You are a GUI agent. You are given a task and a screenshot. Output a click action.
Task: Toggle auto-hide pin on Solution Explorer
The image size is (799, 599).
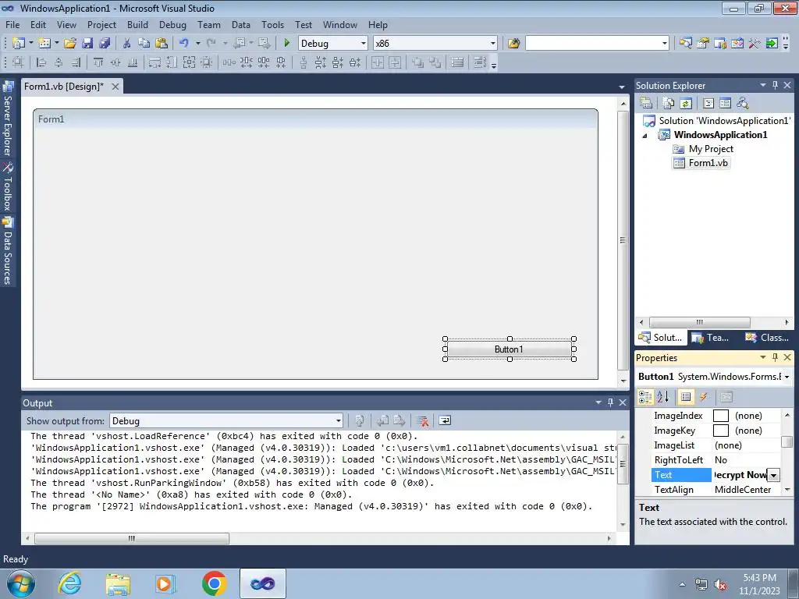coord(775,85)
